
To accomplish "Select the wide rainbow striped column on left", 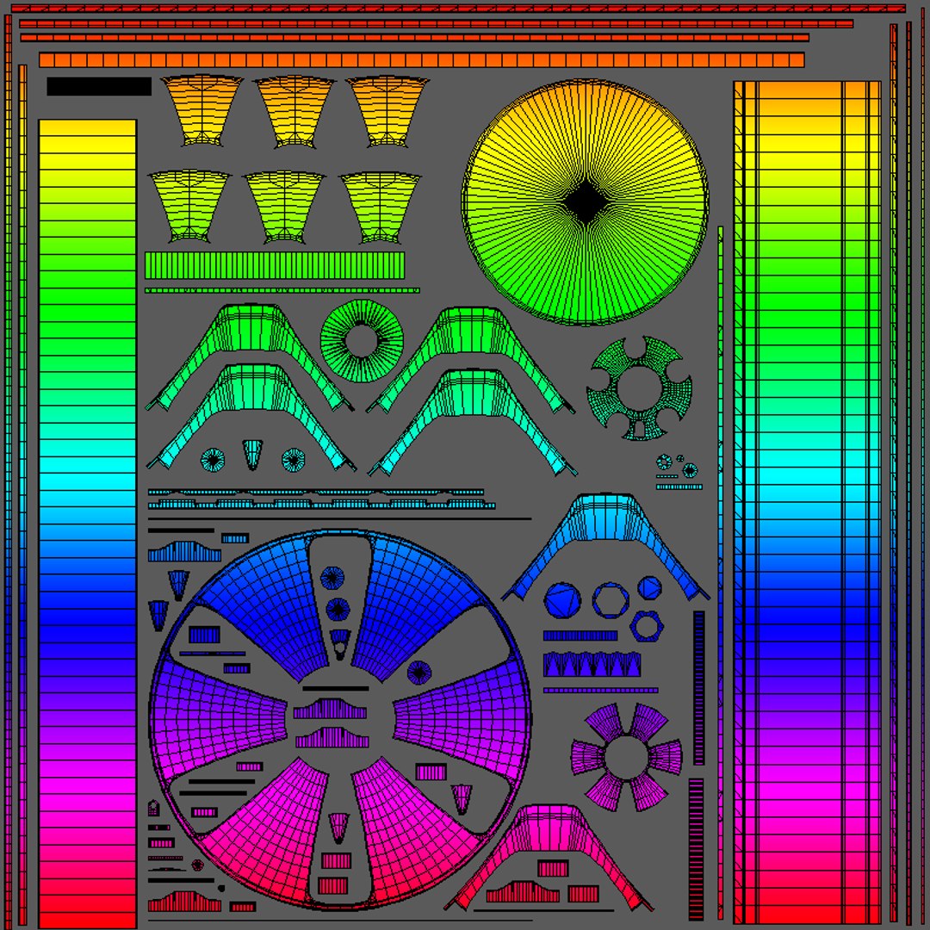I will pos(88,524).
